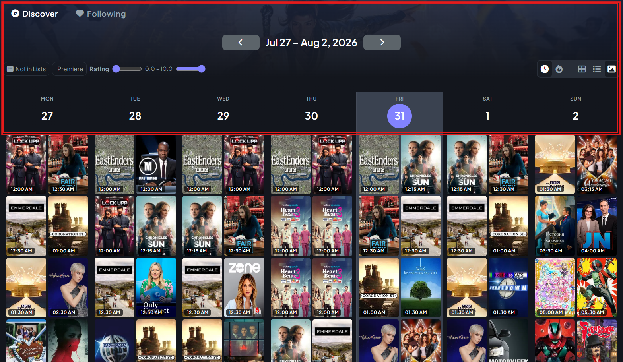The image size is (623, 362).
Task: Go to previous week with left chevron
Action: click(241, 43)
